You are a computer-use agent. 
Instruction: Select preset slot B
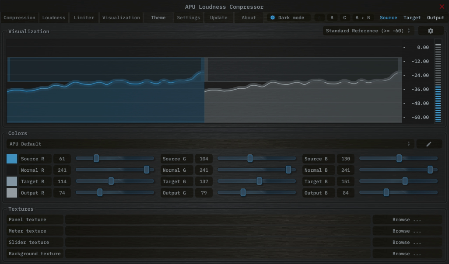(332, 17)
